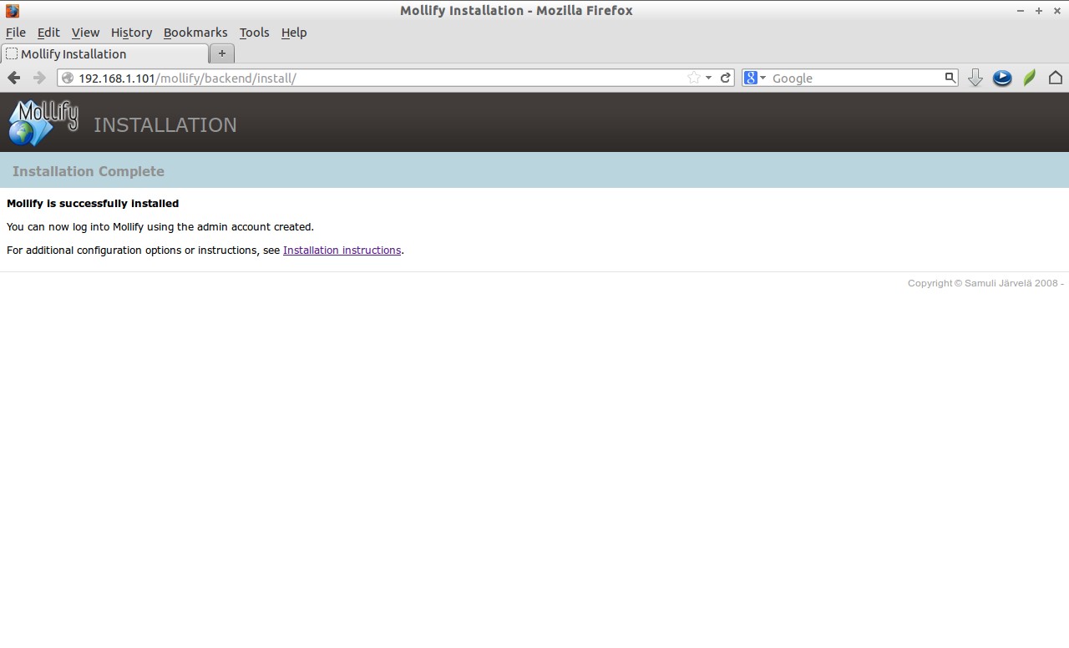The image size is (1069, 648).
Task: Click the green leaf toolbar icon
Action: tap(1030, 78)
